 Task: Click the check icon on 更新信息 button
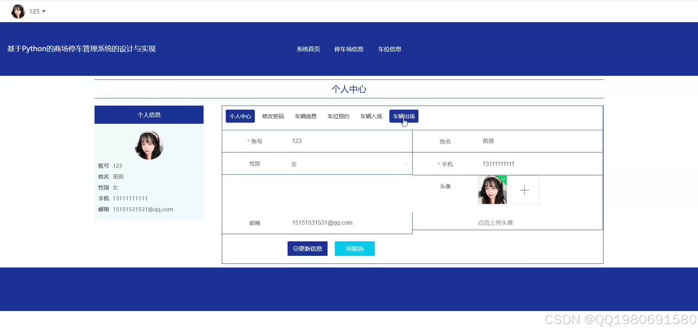(295, 249)
